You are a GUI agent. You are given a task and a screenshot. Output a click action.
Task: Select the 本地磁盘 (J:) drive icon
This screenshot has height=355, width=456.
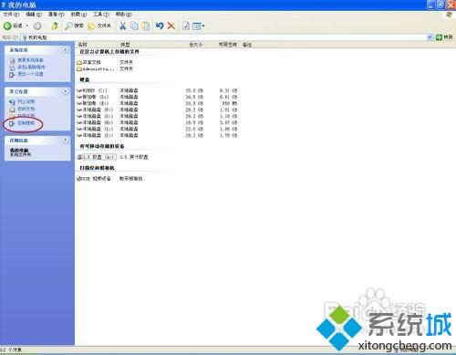pyautogui.click(x=79, y=135)
